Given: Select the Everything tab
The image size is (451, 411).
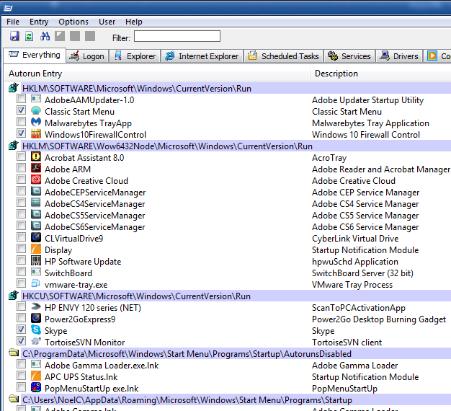Looking at the screenshot, I should tap(35, 55).
